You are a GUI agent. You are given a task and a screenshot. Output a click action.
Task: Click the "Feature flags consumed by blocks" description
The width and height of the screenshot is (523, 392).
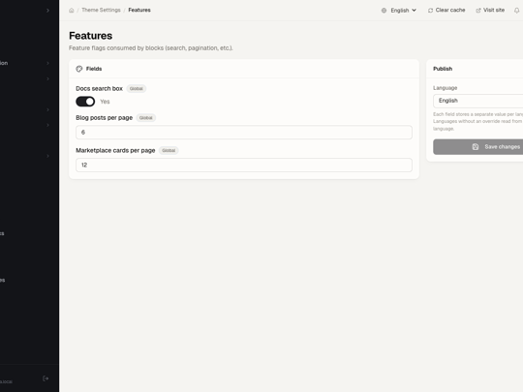pos(151,48)
